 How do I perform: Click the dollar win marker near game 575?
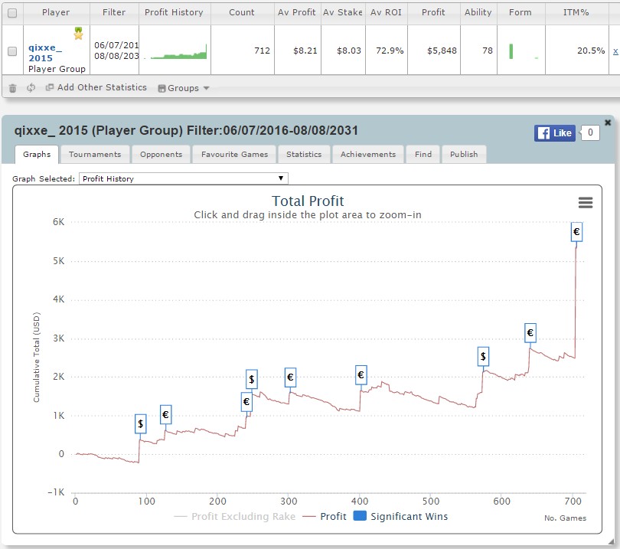483,356
